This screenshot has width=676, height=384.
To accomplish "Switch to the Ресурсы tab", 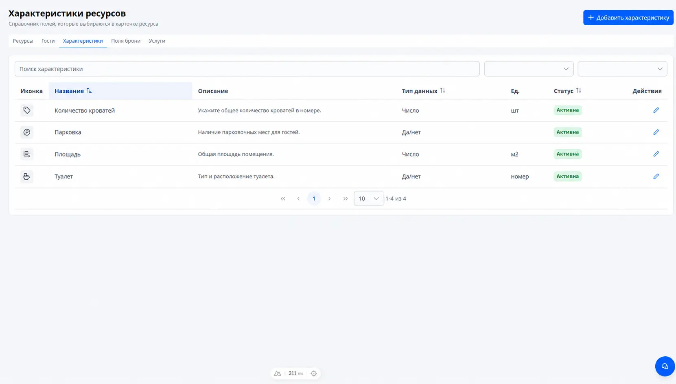I will (23, 41).
